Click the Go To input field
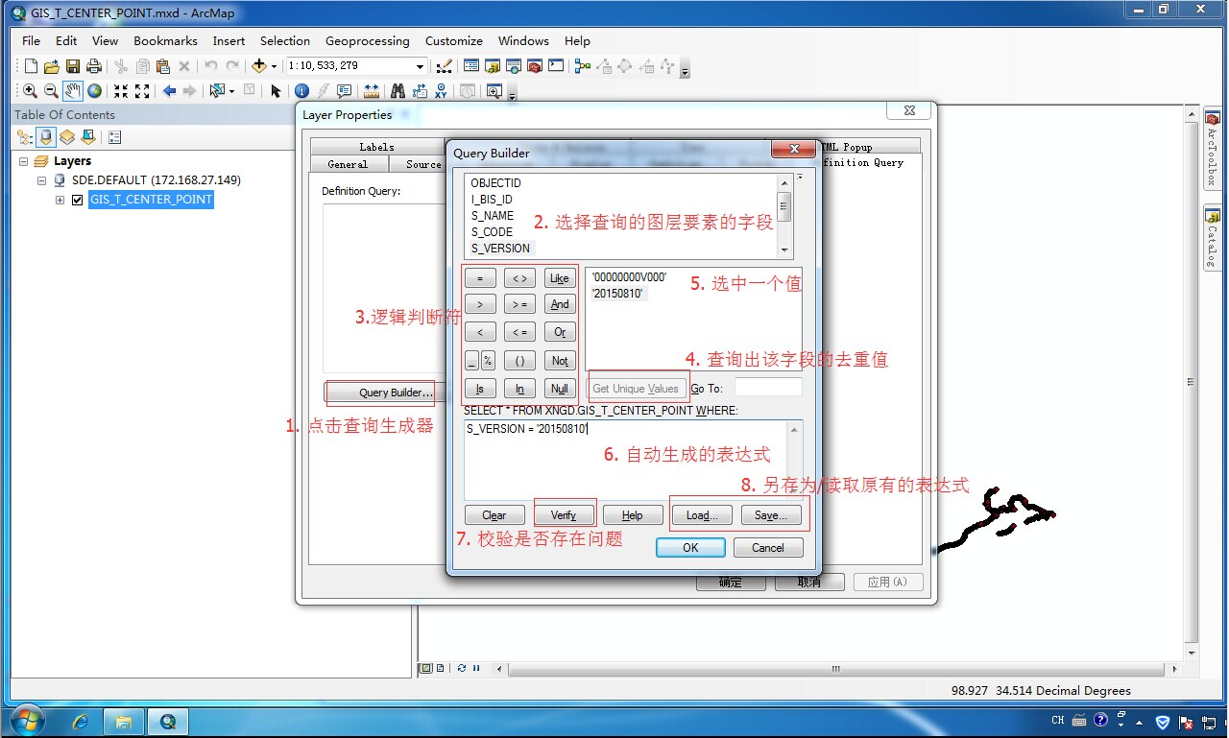The width and height of the screenshot is (1229, 738). (x=768, y=388)
